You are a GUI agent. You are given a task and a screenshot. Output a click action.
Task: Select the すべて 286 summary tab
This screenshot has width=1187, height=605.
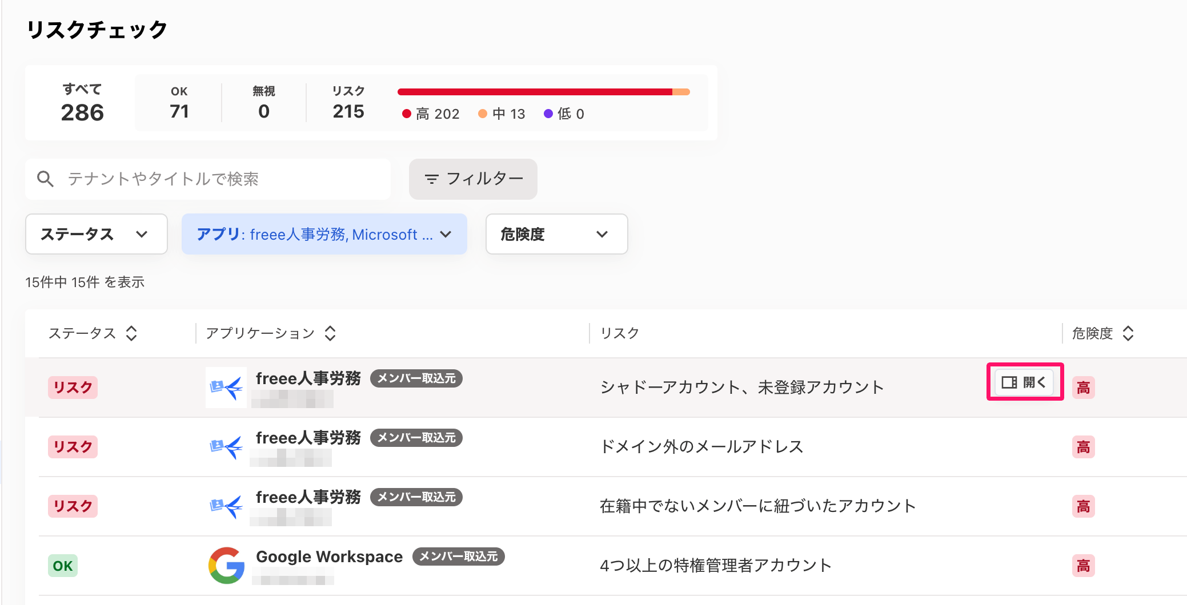point(82,103)
